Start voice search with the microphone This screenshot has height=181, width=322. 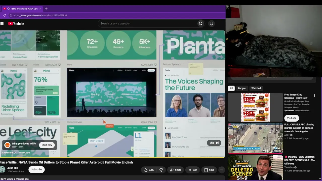[211, 24]
